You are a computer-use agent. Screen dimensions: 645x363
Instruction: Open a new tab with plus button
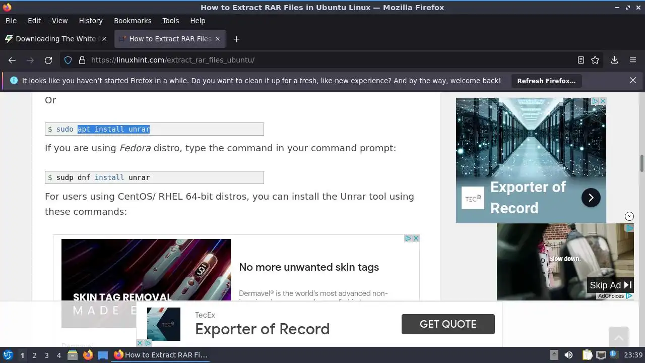[x=236, y=39]
